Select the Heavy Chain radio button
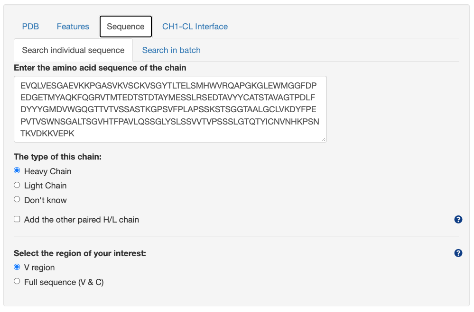Viewport: 474px width, 312px height. click(x=17, y=170)
